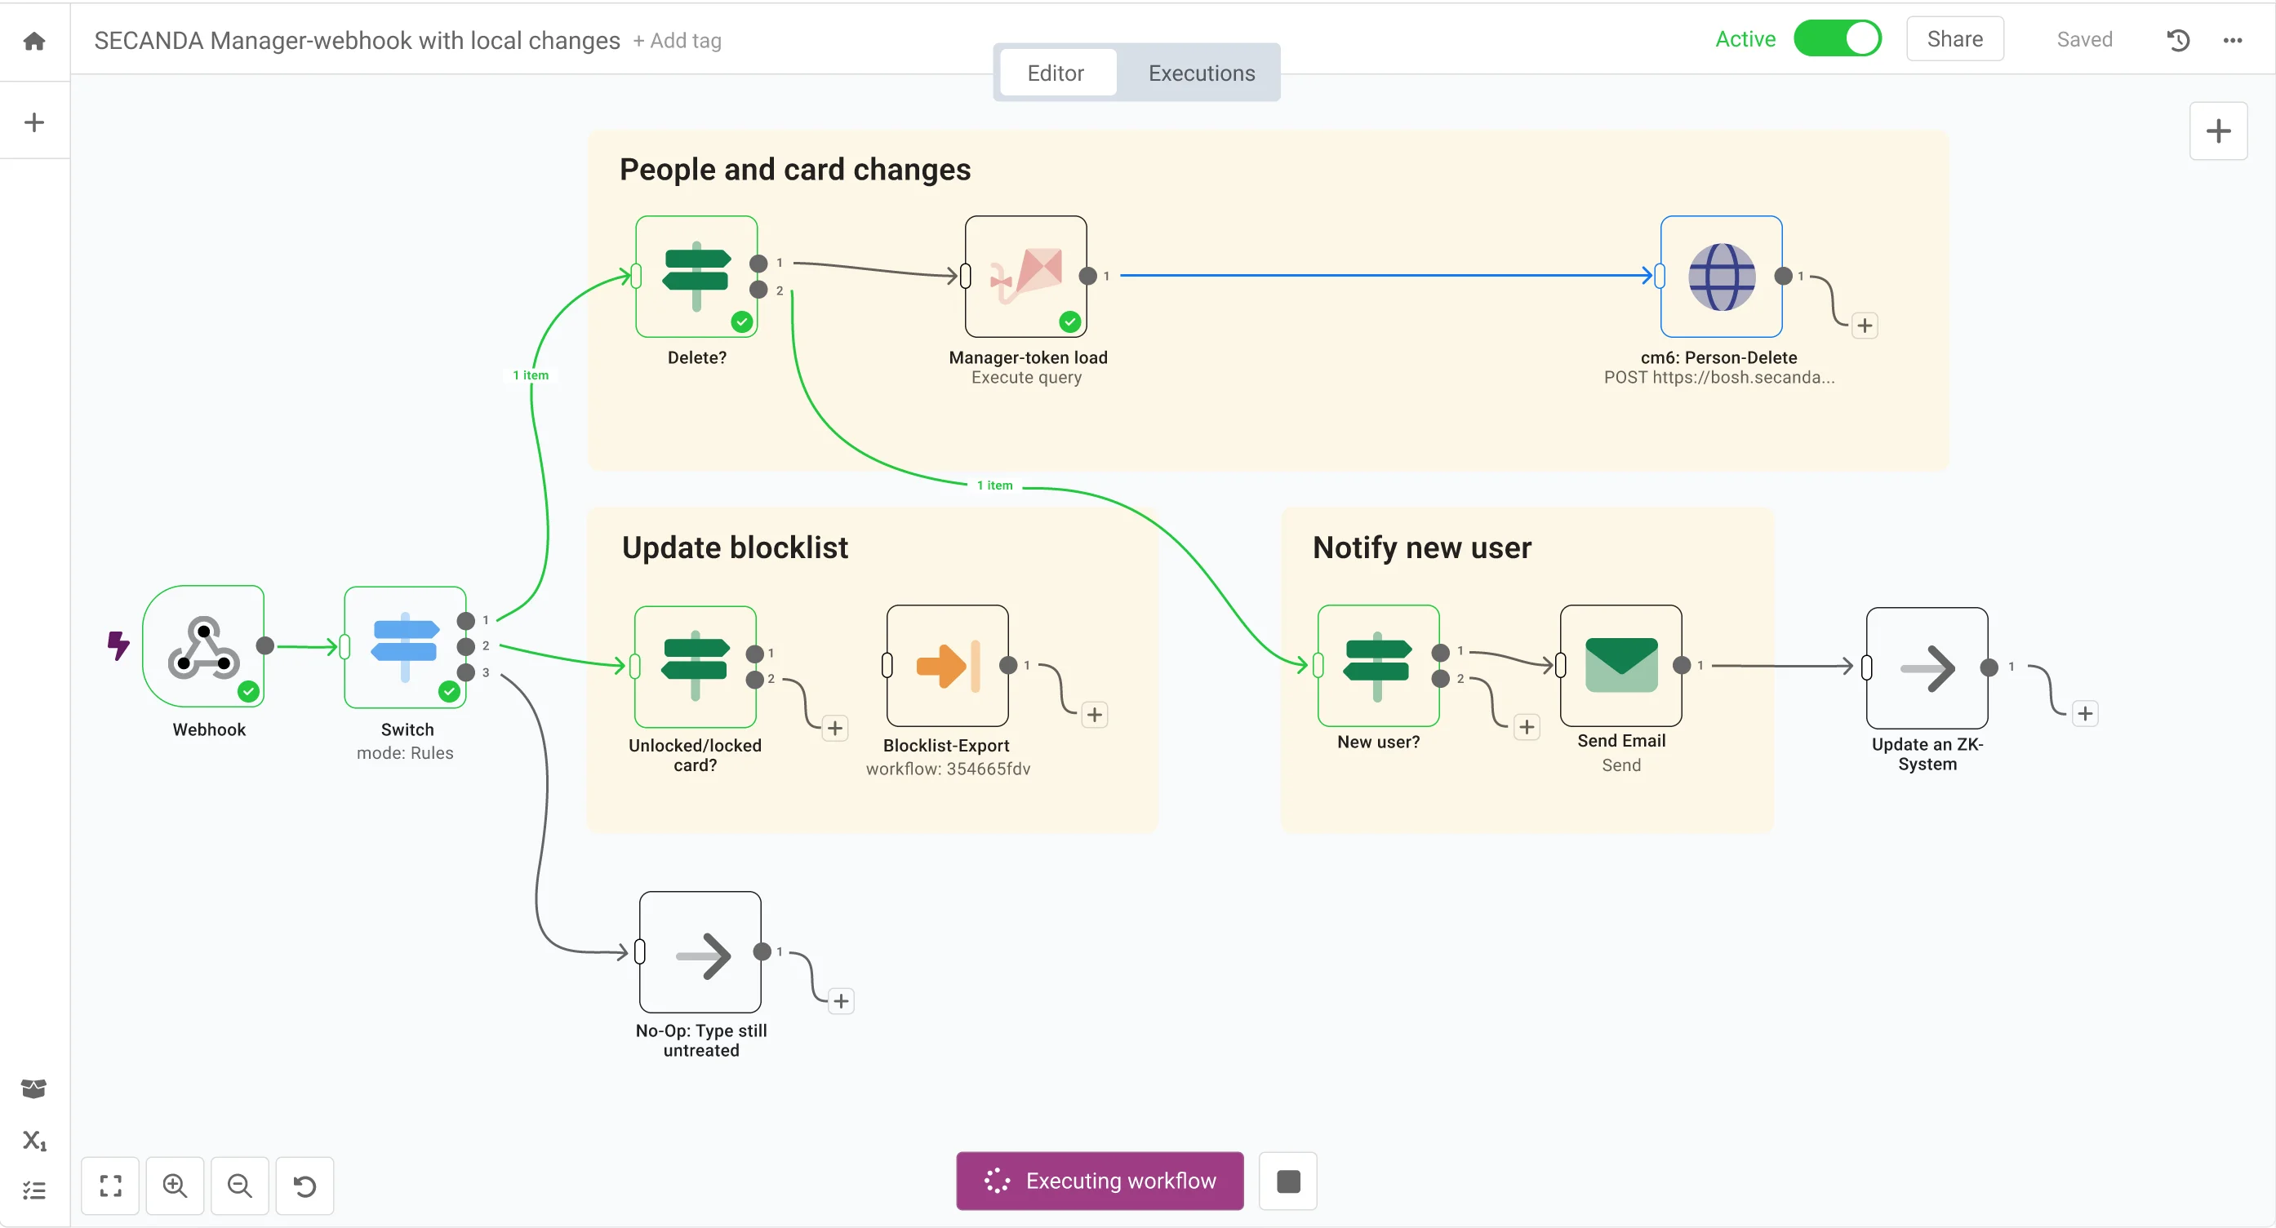Select the Update an ZK-System node
Viewport: 2276px width, 1228px height.
[x=1925, y=668]
